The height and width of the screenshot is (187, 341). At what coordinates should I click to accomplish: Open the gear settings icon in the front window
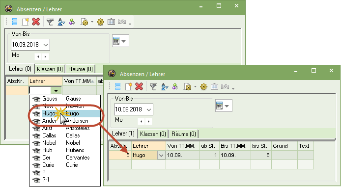203,87
